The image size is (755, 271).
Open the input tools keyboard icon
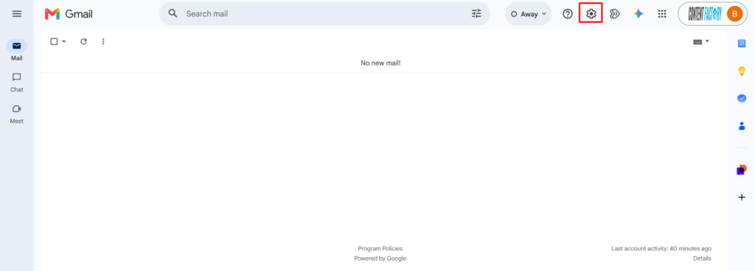(697, 42)
